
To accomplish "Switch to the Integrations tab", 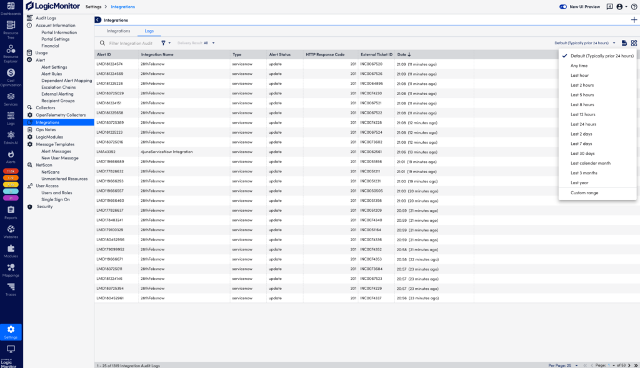I will (118, 31).
